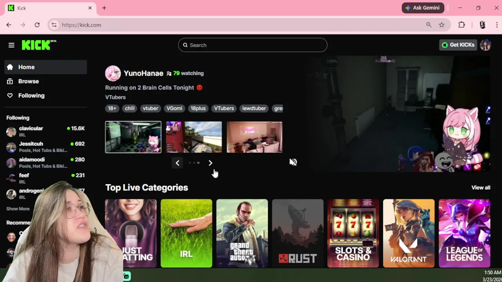Open the VTubers category link

click(x=115, y=97)
